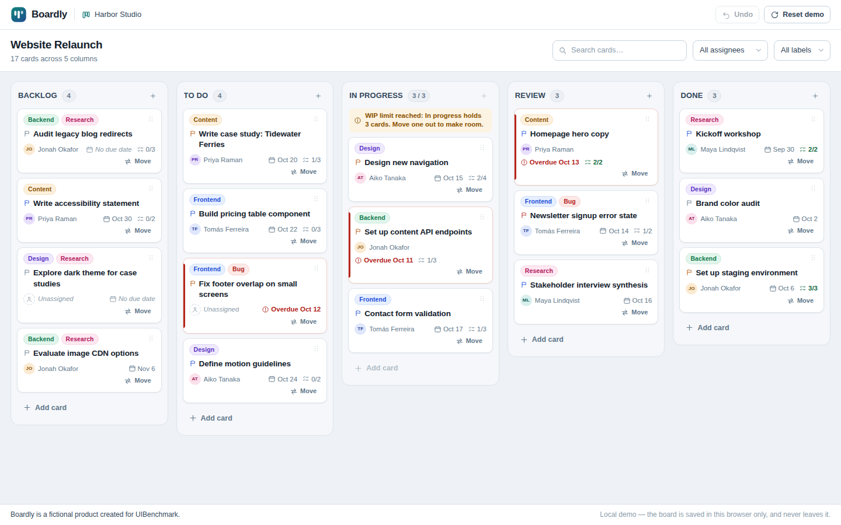Click the Boardly logo icon

19,15
